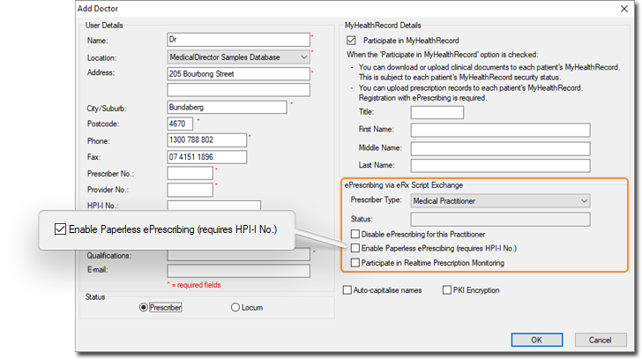
Task: Click the First Name field
Action: point(500,130)
